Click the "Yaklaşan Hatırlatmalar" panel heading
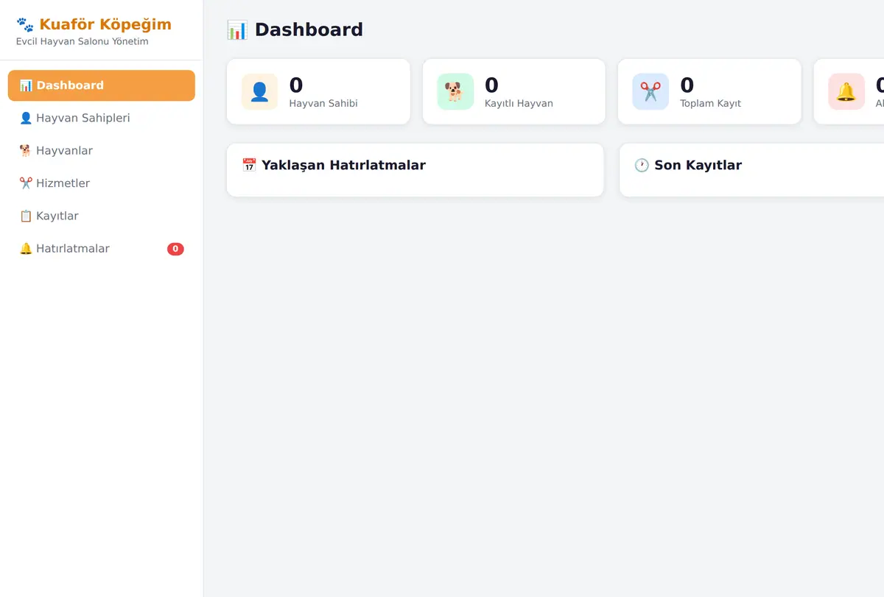Image resolution: width=884 pixels, height=597 pixels. [343, 165]
